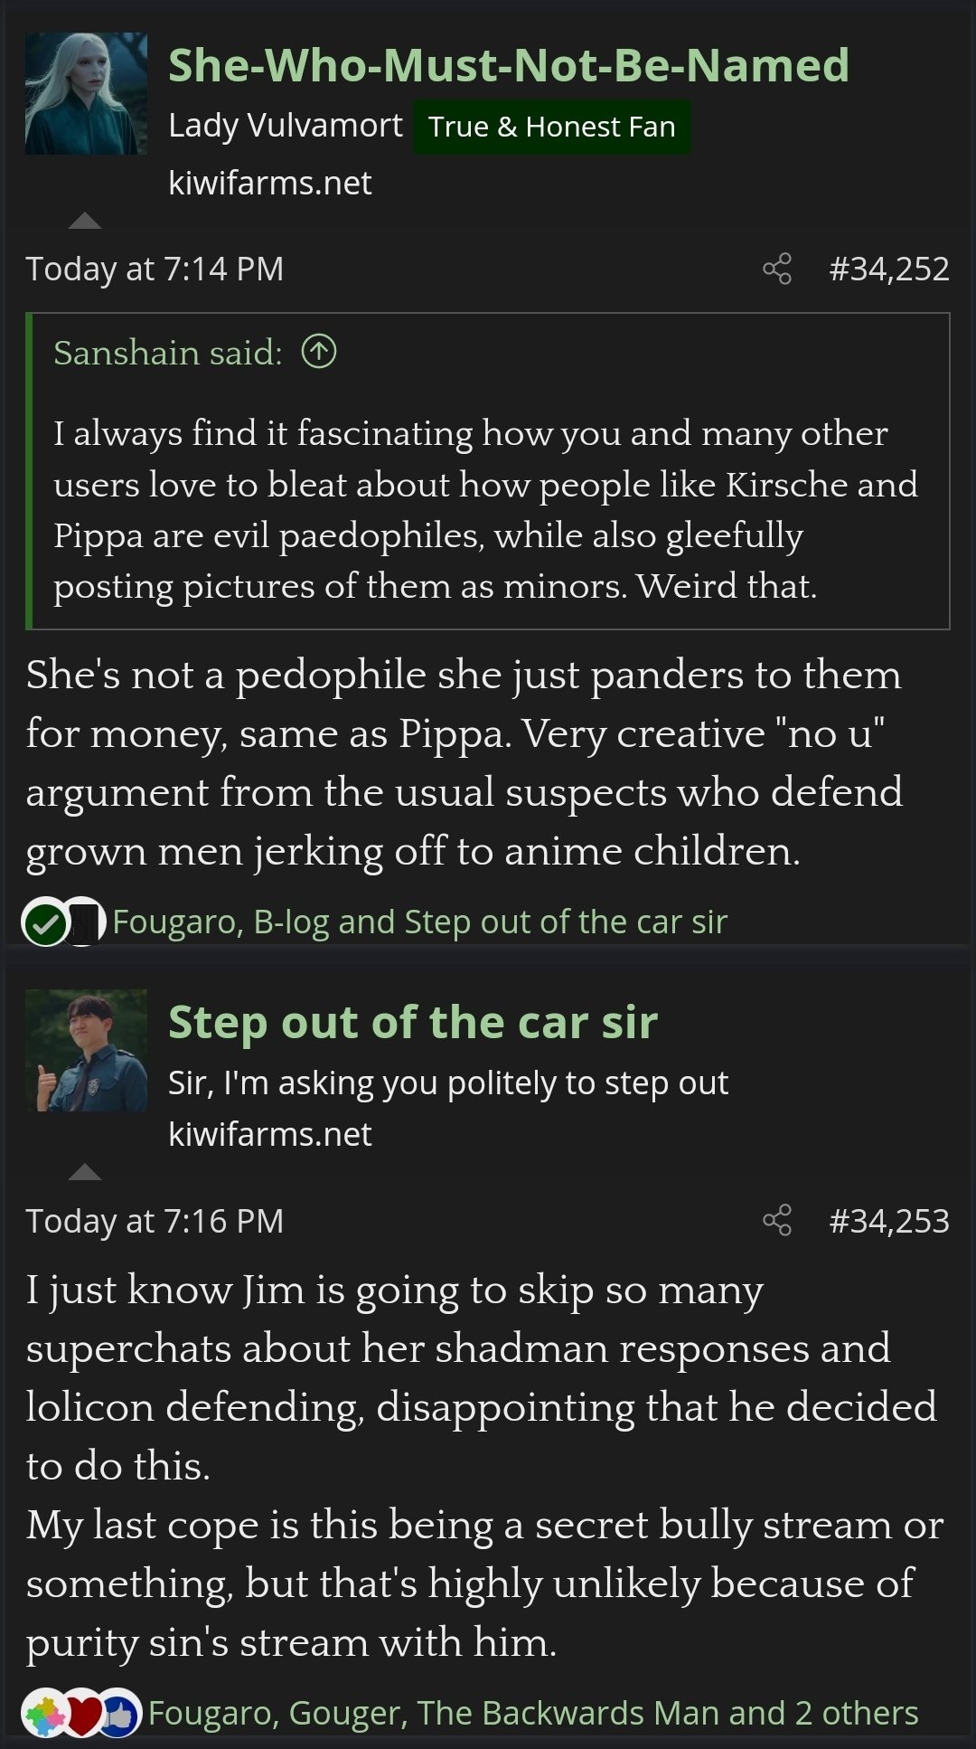Expand the quoted Sanshain text block

(x=488, y=509)
